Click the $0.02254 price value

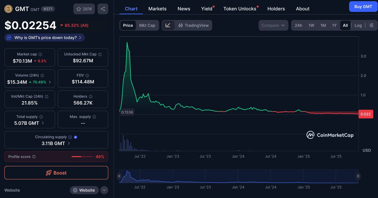point(30,25)
